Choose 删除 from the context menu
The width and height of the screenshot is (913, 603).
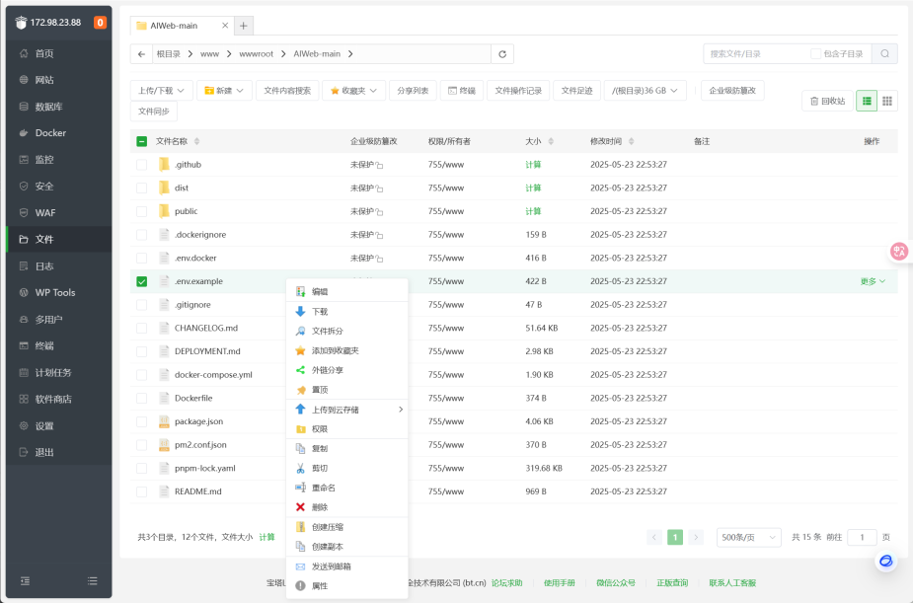coord(347,507)
